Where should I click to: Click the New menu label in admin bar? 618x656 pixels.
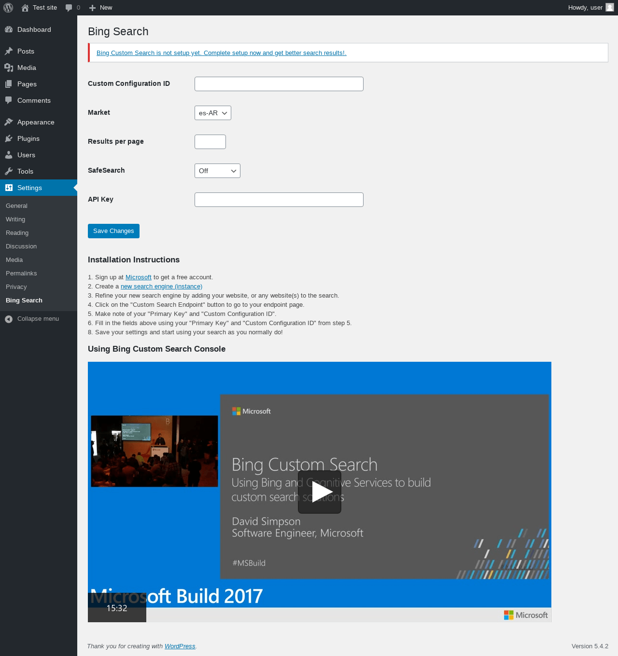point(106,8)
